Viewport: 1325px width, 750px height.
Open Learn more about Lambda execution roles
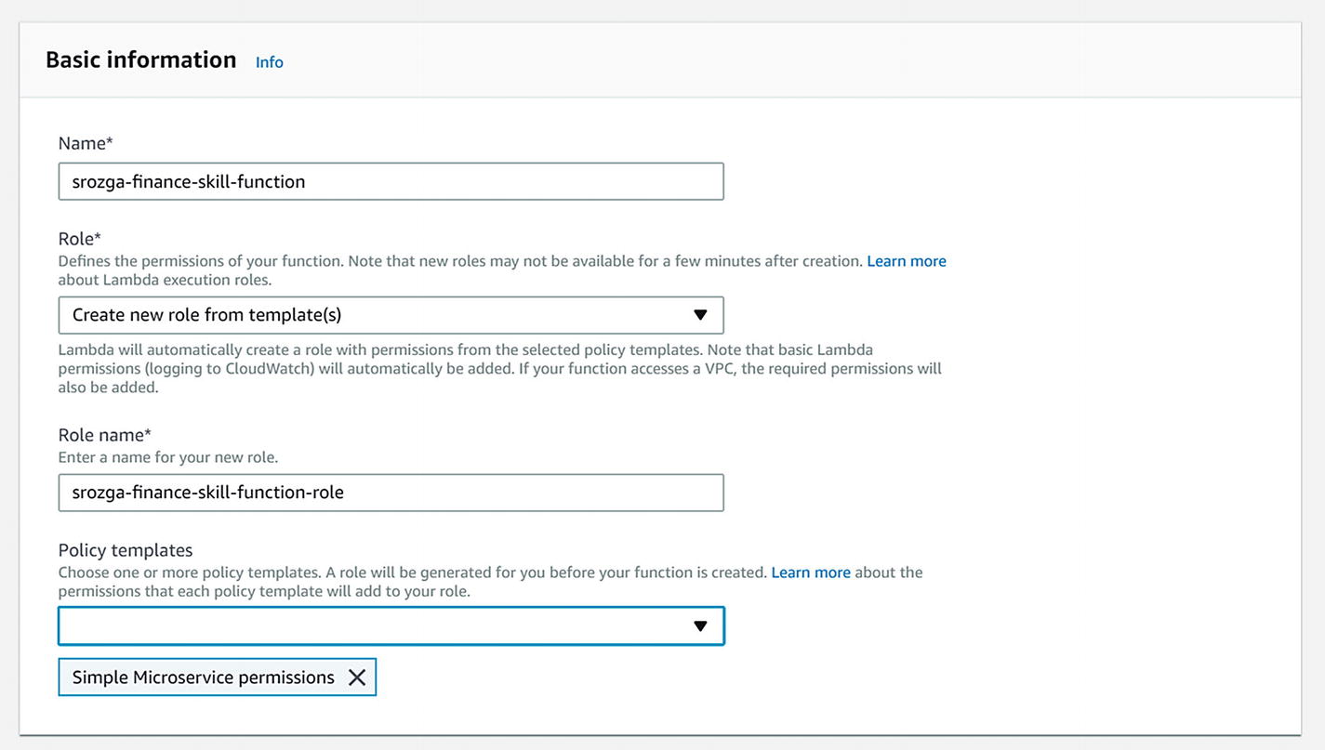coord(906,261)
